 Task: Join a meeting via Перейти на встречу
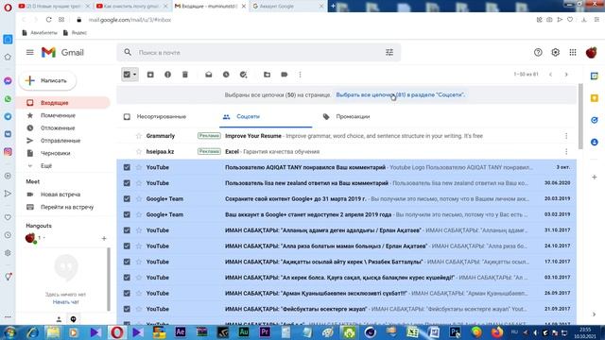[x=67, y=207]
